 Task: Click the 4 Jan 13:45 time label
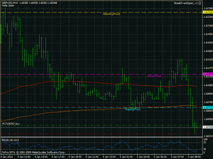[x=24, y=157]
